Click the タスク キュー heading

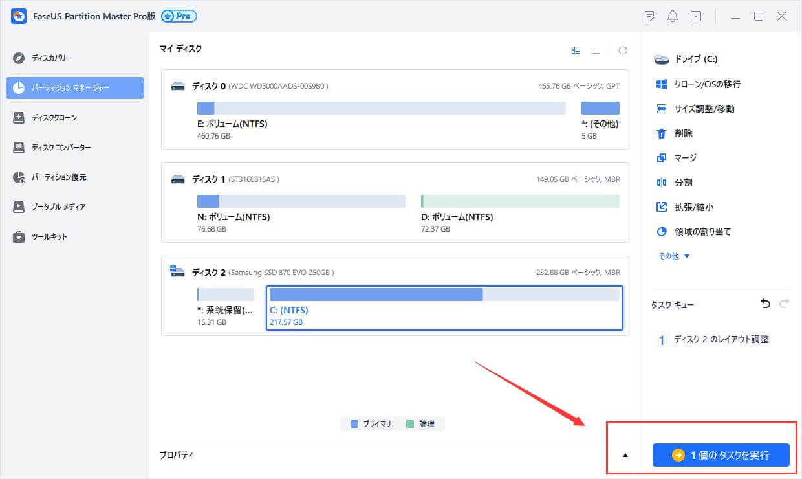click(673, 305)
